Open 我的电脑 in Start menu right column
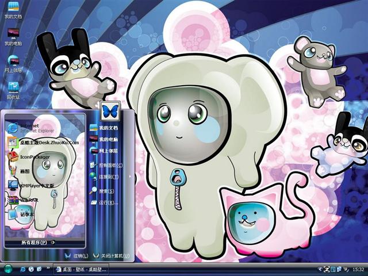The image size is (368, 276). tap(104, 139)
